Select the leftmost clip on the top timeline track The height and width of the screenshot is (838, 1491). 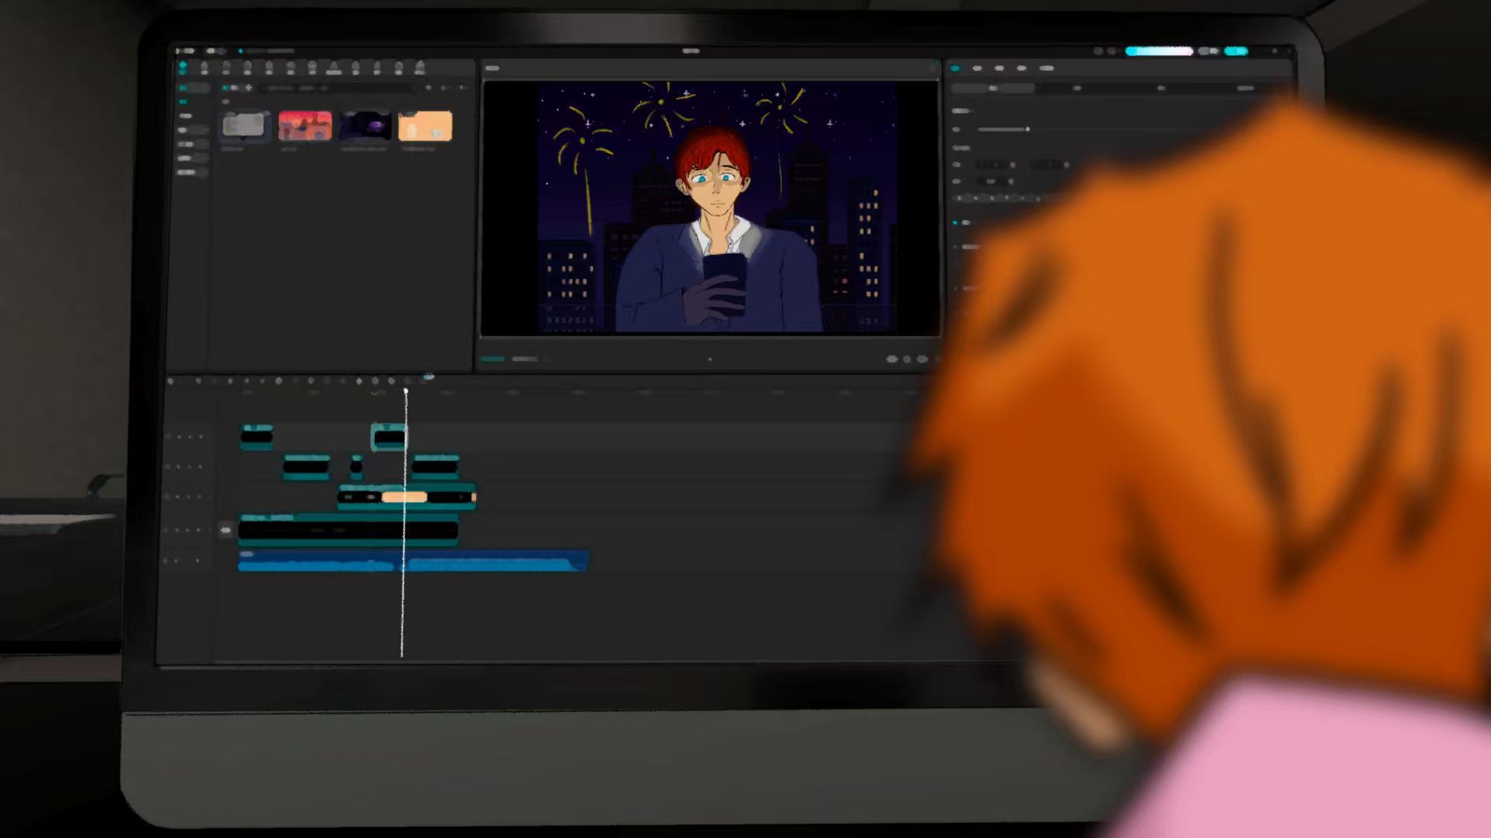click(257, 436)
